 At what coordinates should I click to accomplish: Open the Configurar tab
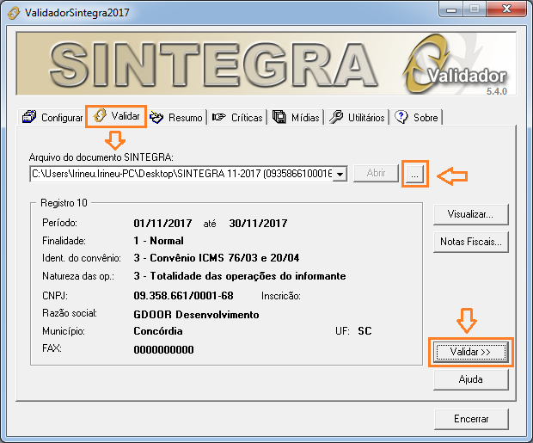(52, 118)
